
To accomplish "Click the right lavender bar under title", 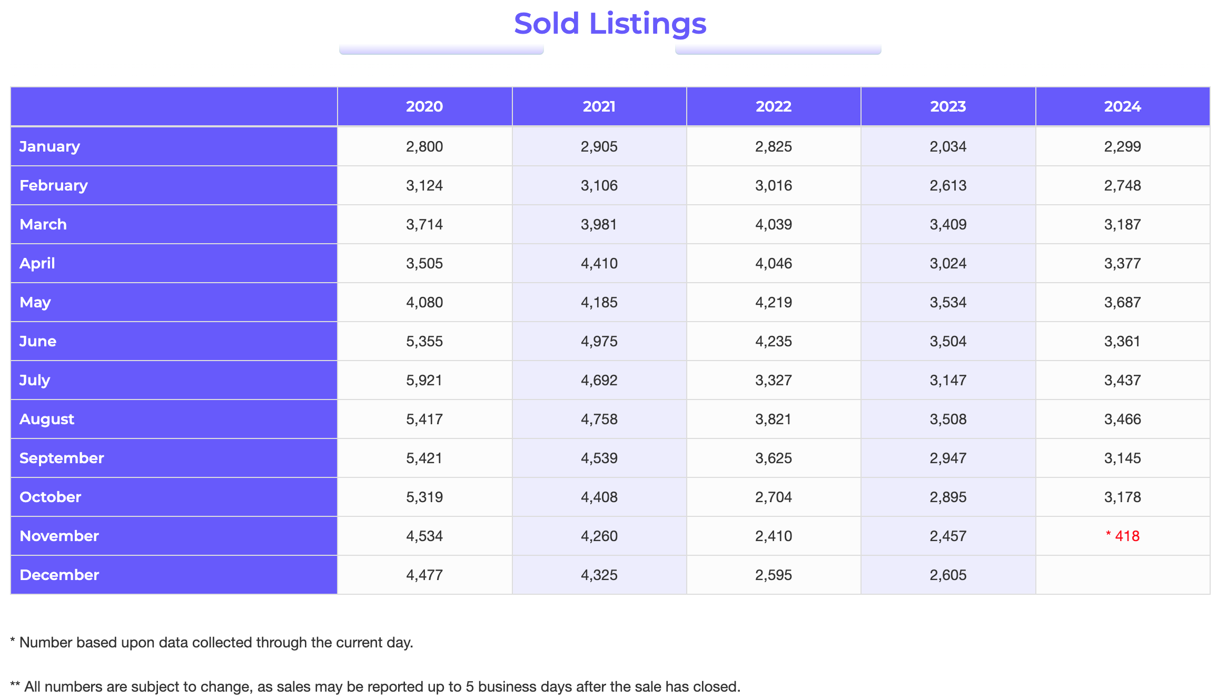I will point(778,50).
